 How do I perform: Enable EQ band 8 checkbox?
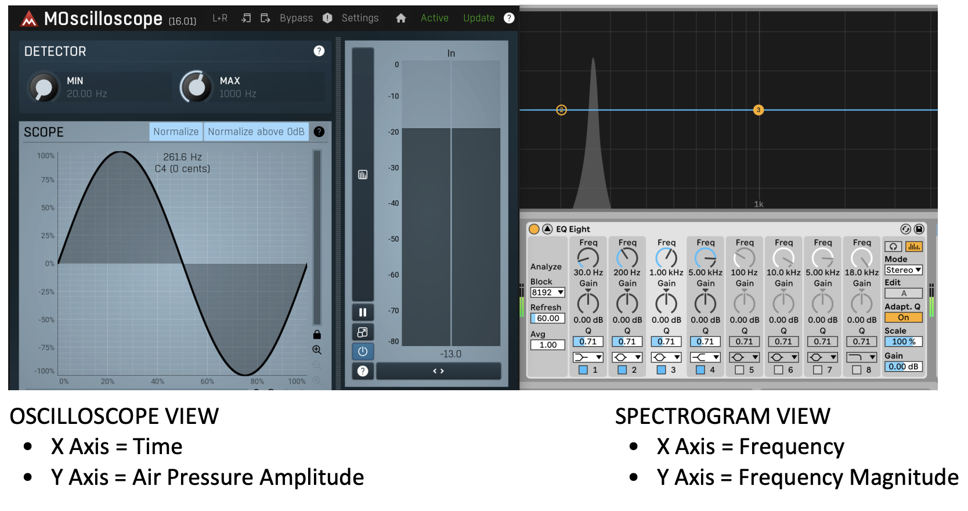pos(857,370)
